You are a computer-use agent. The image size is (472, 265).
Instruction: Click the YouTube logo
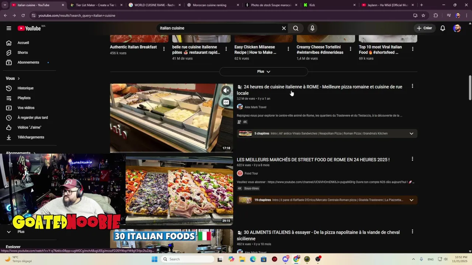(x=29, y=28)
